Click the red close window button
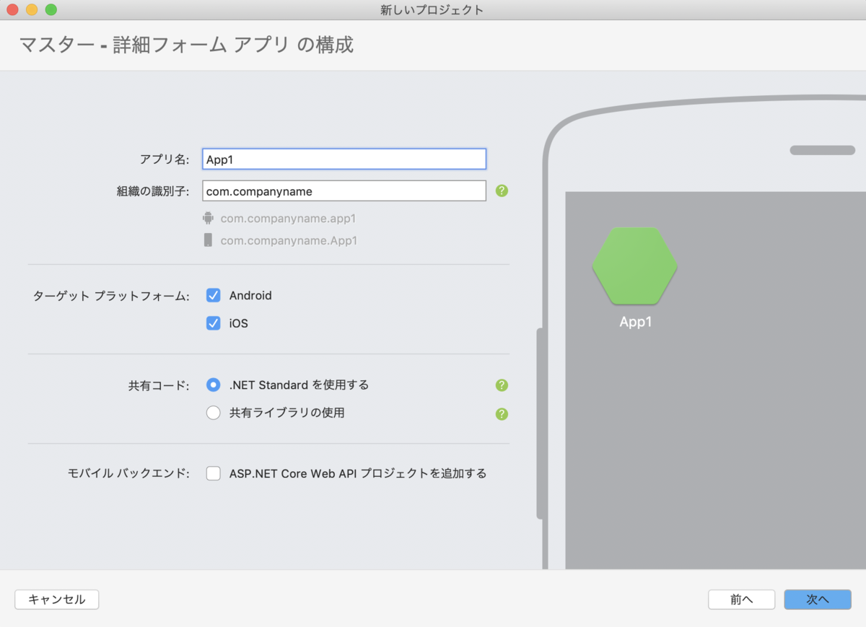The width and height of the screenshot is (866, 627). click(12, 10)
